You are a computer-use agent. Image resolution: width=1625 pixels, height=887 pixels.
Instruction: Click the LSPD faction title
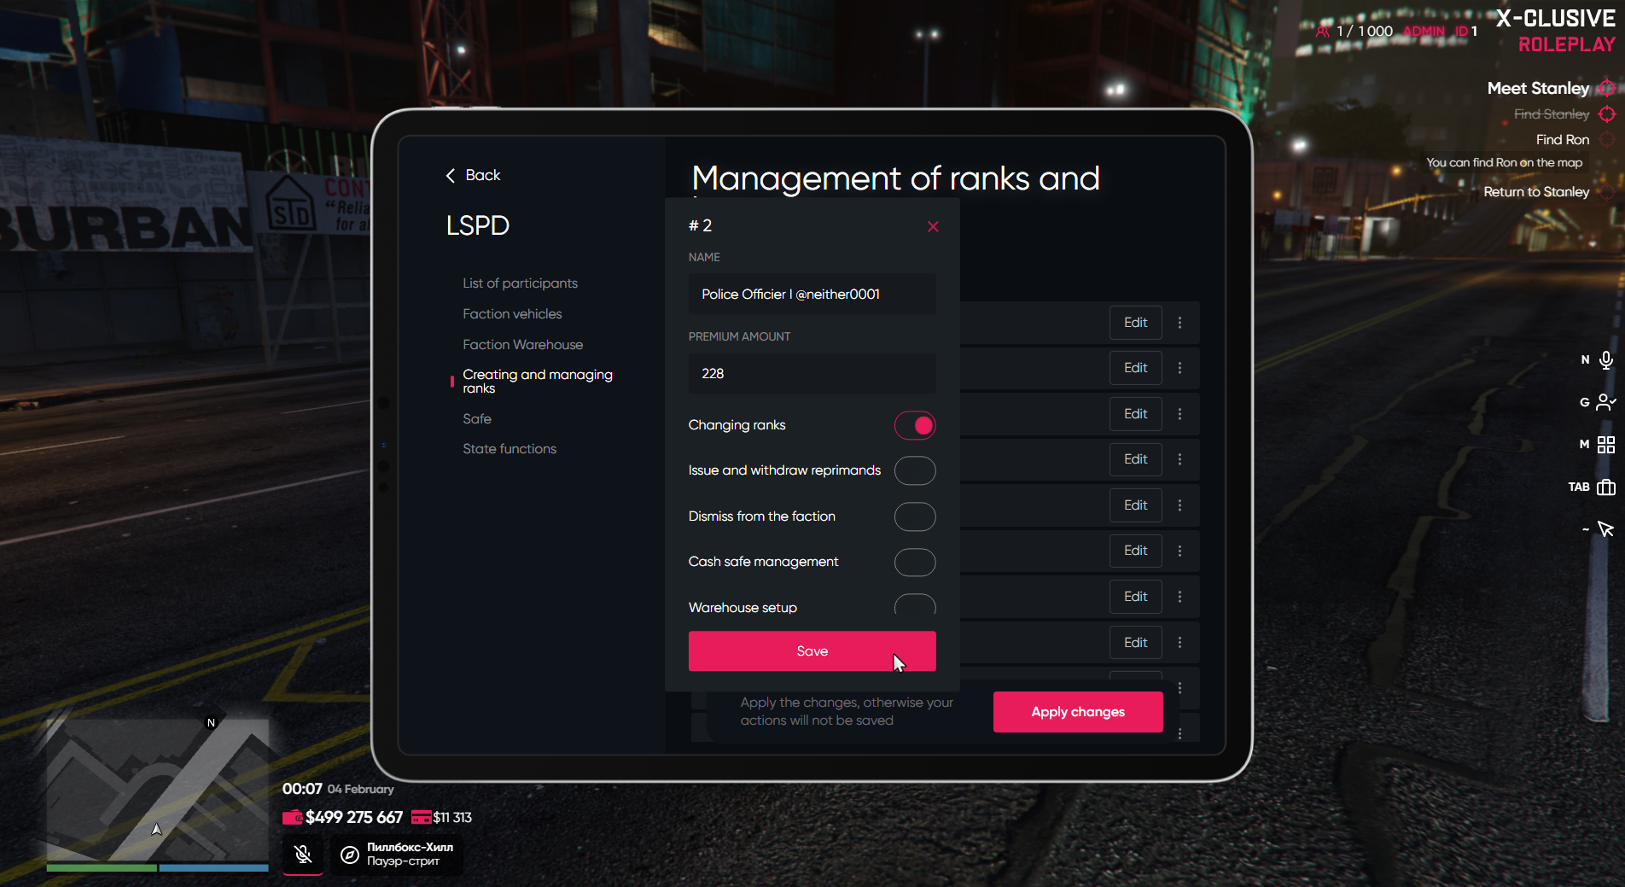pos(478,225)
